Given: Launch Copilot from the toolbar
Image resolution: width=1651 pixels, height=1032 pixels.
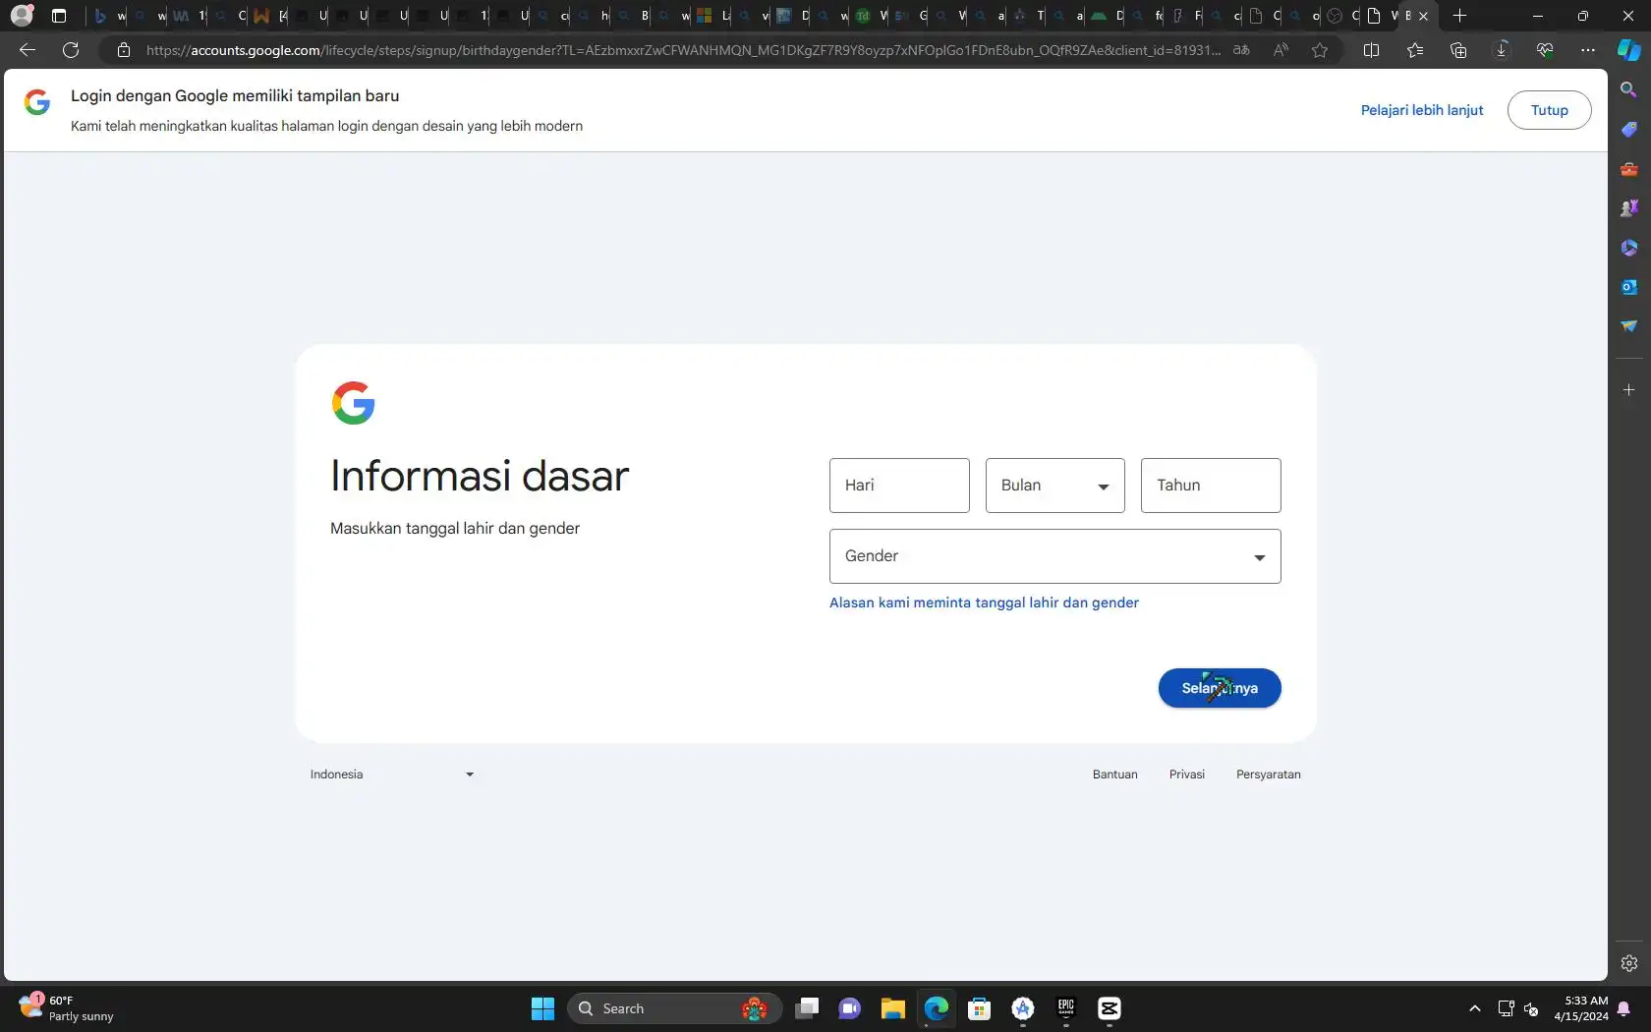Looking at the screenshot, I should (x=1629, y=50).
